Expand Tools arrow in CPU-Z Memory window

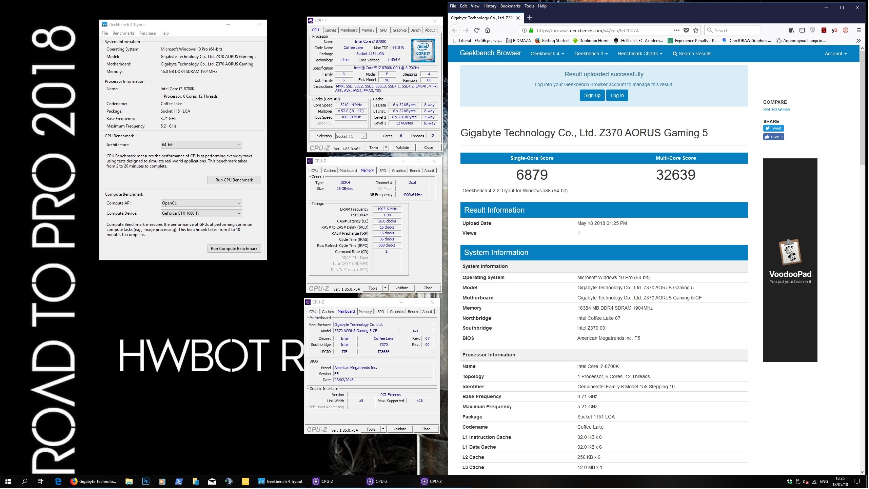click(386, 288)
